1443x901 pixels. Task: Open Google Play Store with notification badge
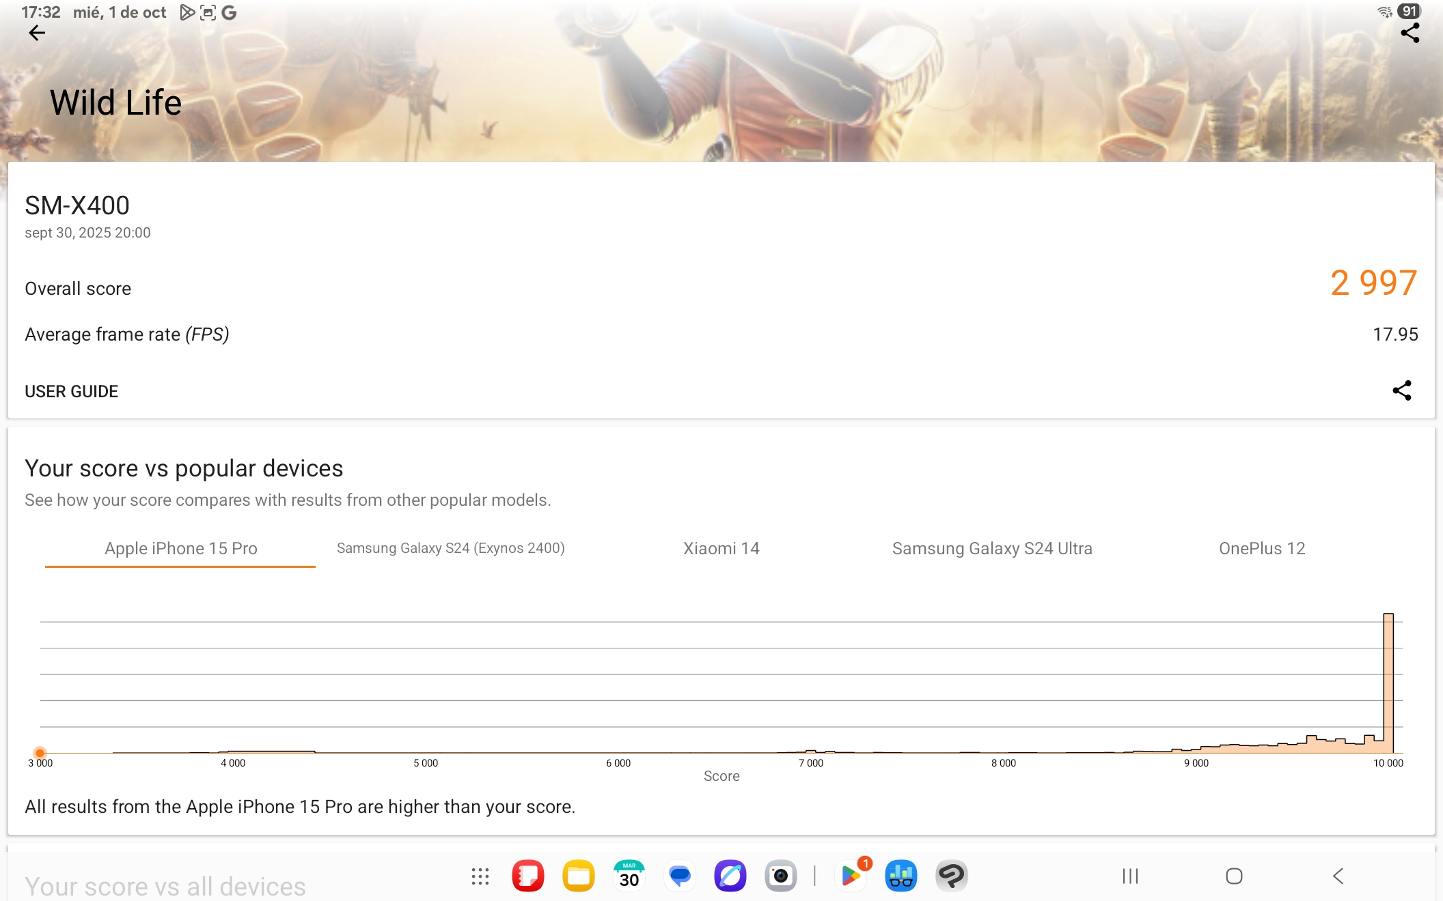851,876
